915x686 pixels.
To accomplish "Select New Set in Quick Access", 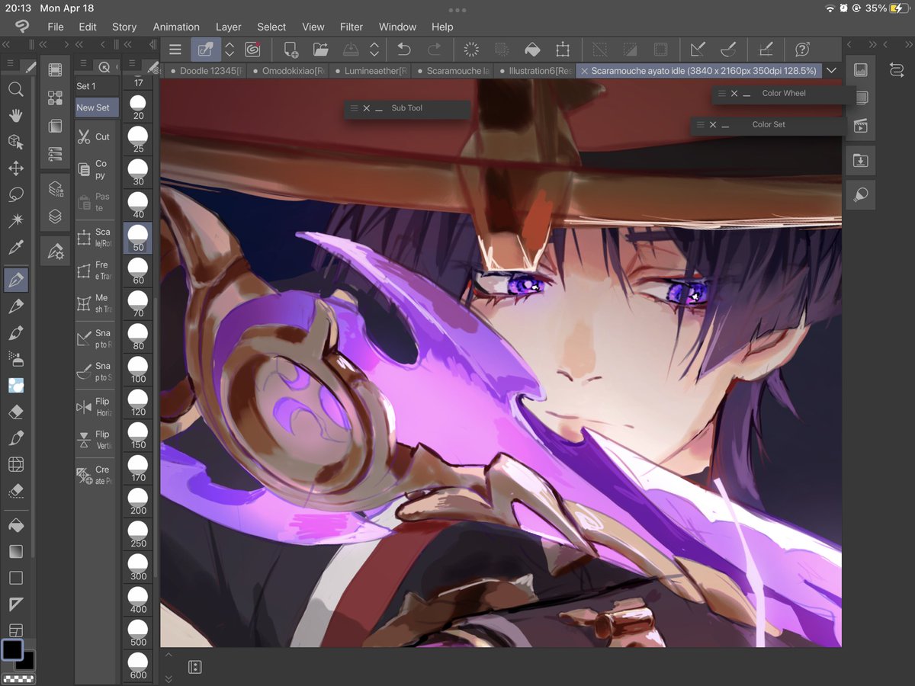I will [x=97, y=107].
